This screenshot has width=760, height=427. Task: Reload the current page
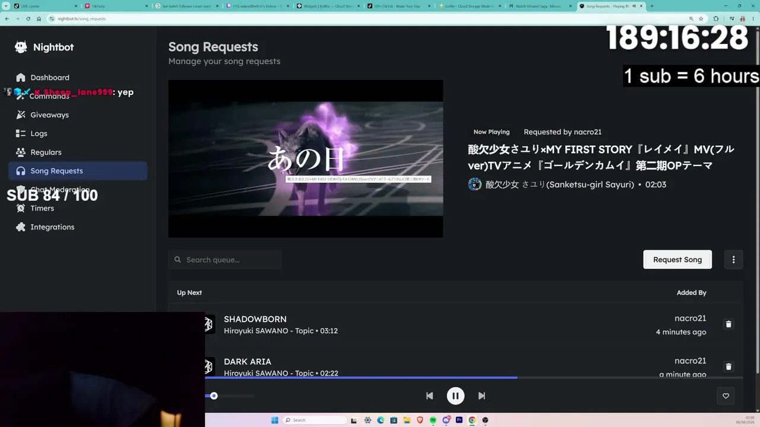[x=28, y=18]
